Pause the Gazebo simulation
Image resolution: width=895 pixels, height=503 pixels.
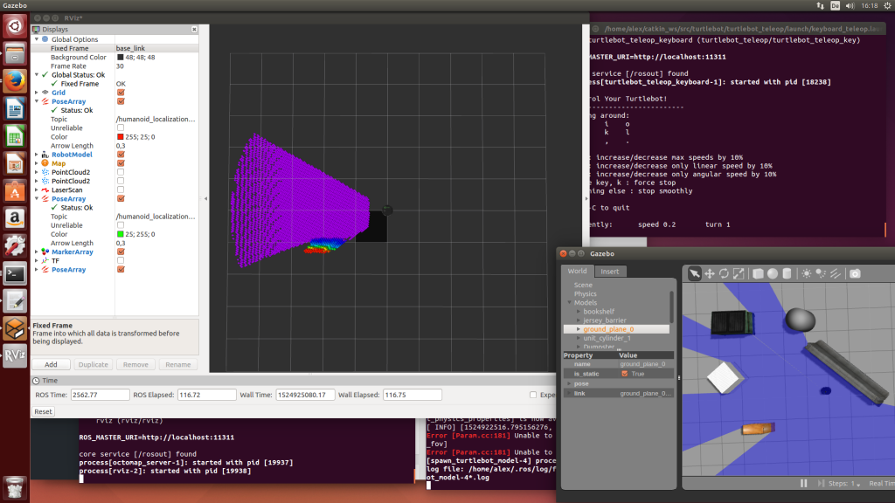804,483
